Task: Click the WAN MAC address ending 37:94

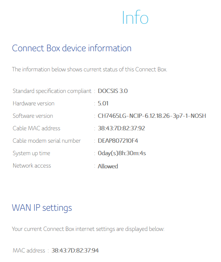Action: (75, 250)
